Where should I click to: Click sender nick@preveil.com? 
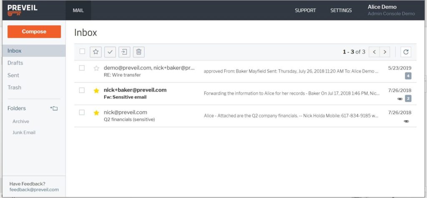click(x=125, y=112)
